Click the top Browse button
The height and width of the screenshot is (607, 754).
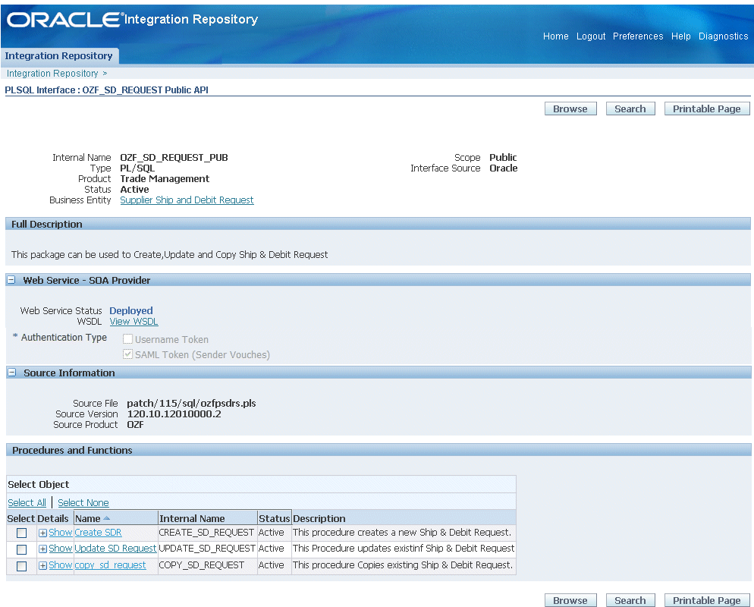pos(570,109)
